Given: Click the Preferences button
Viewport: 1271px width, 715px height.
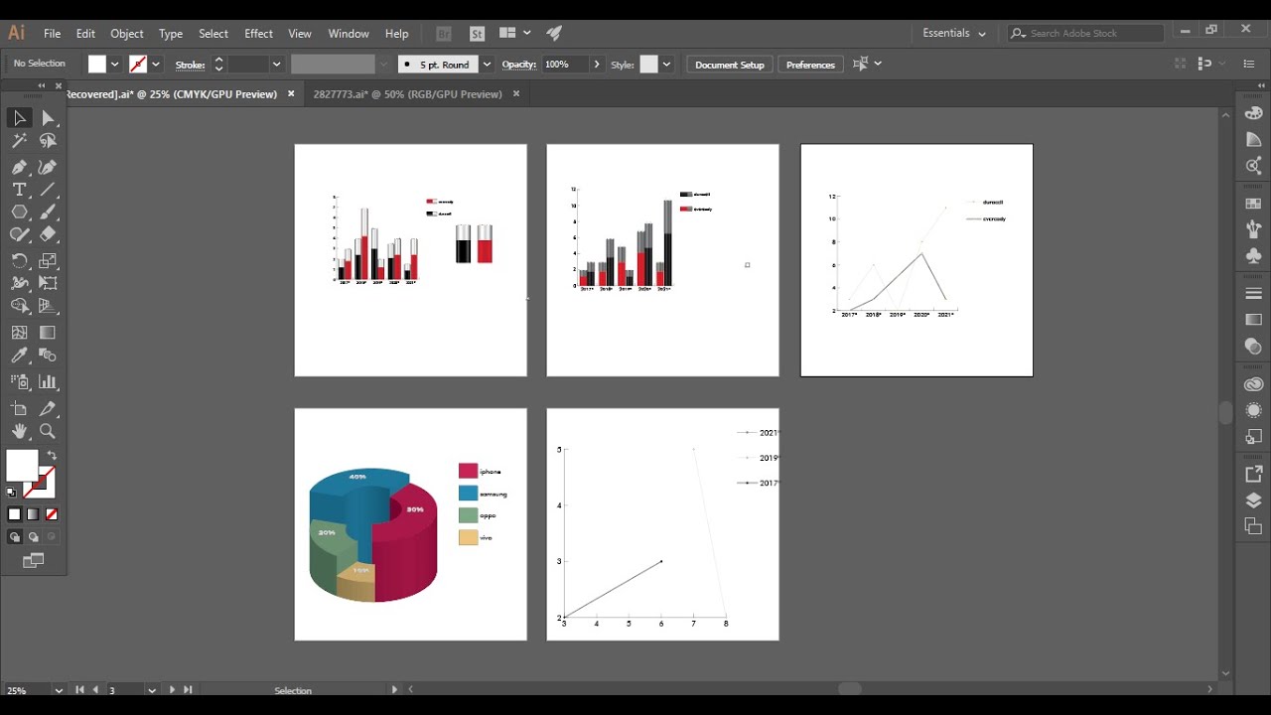Looking at the screenshot, I should (x=810, y=65).
